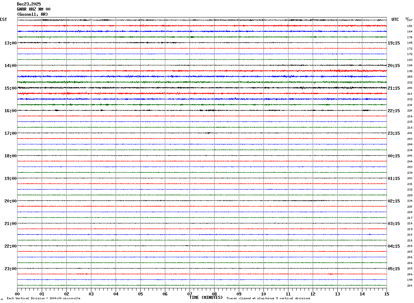Click the date label Dec23,2025

(x=29, y=4)
